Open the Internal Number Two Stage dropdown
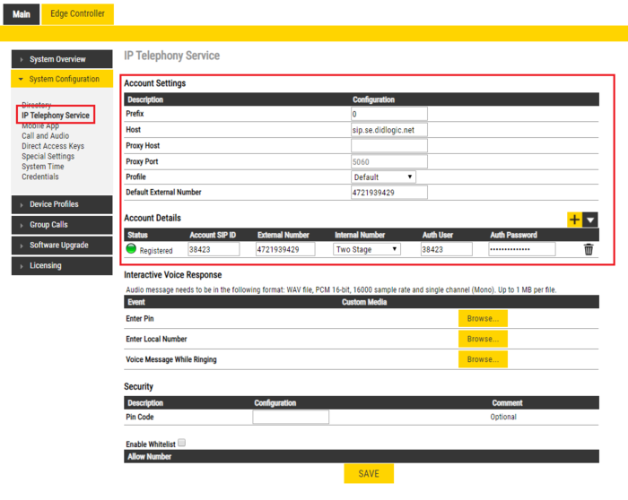628x500 pixels. pos(367,250)
